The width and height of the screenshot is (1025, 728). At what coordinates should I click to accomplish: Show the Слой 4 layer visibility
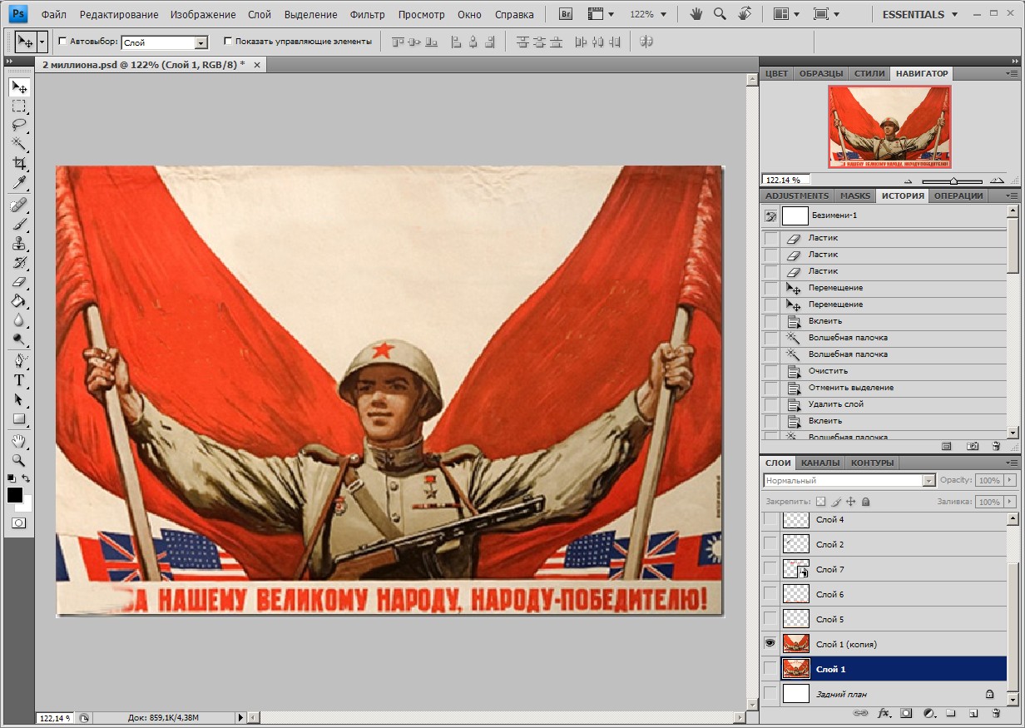coord(770,519)
